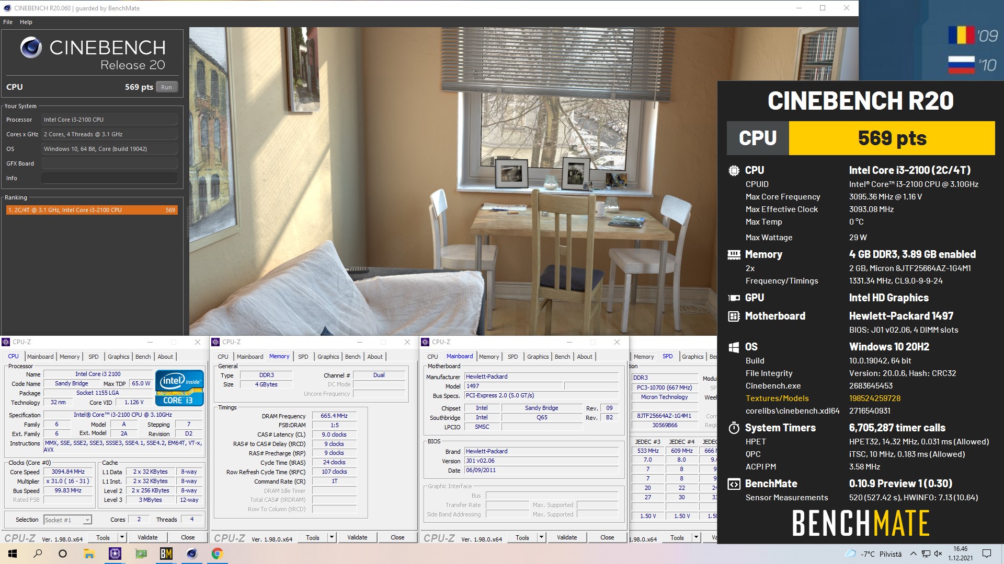The height and width of the screenshot is (564, 1004).
Task: Open taskbar Search magnifier
Action: tap(38, 554)
